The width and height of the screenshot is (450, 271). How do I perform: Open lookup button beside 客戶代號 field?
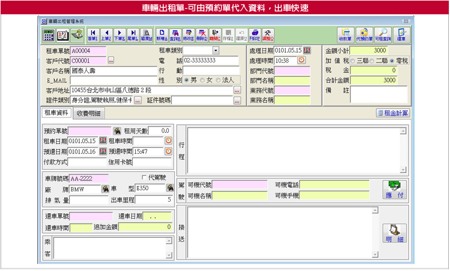[111, 60]
